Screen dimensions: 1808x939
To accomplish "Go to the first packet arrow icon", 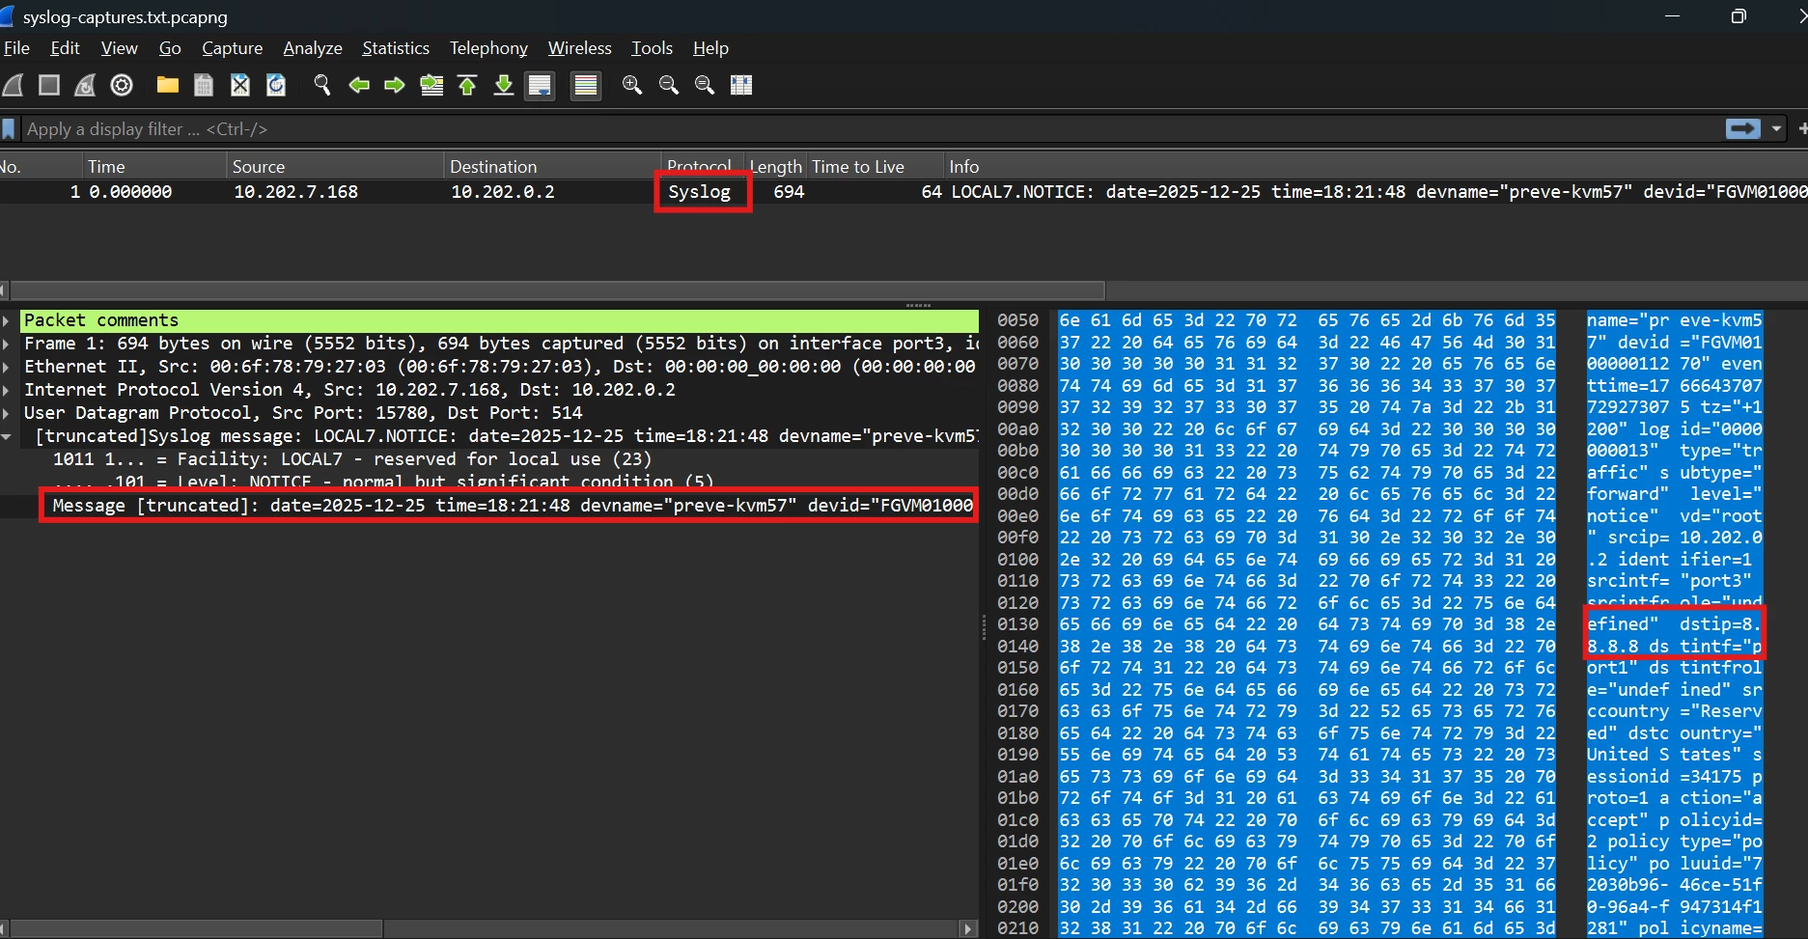I will [x=467, y=85].
